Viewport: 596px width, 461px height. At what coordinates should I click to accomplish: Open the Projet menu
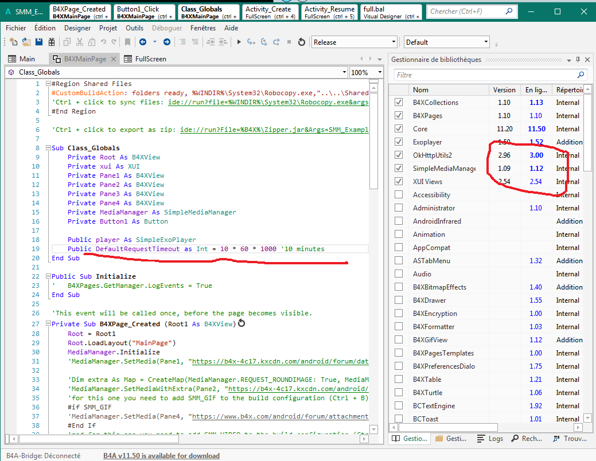108,28
